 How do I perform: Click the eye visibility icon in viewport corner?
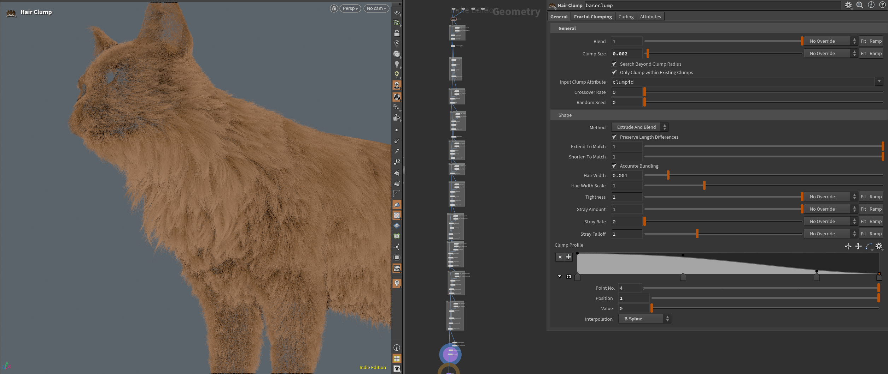397,369
